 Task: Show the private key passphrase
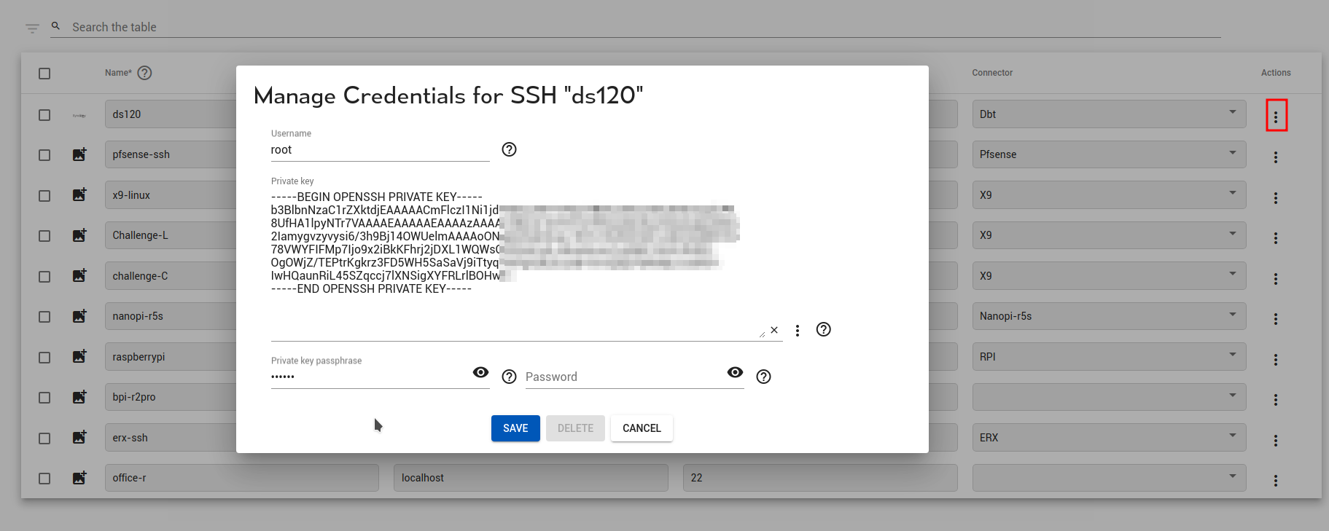(480, 373)
